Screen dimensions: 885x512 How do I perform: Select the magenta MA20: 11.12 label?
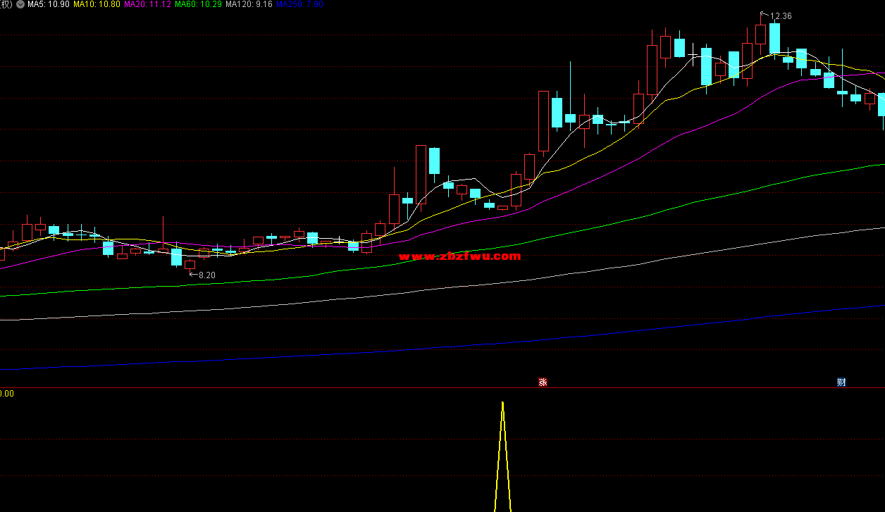click(147, 4)
